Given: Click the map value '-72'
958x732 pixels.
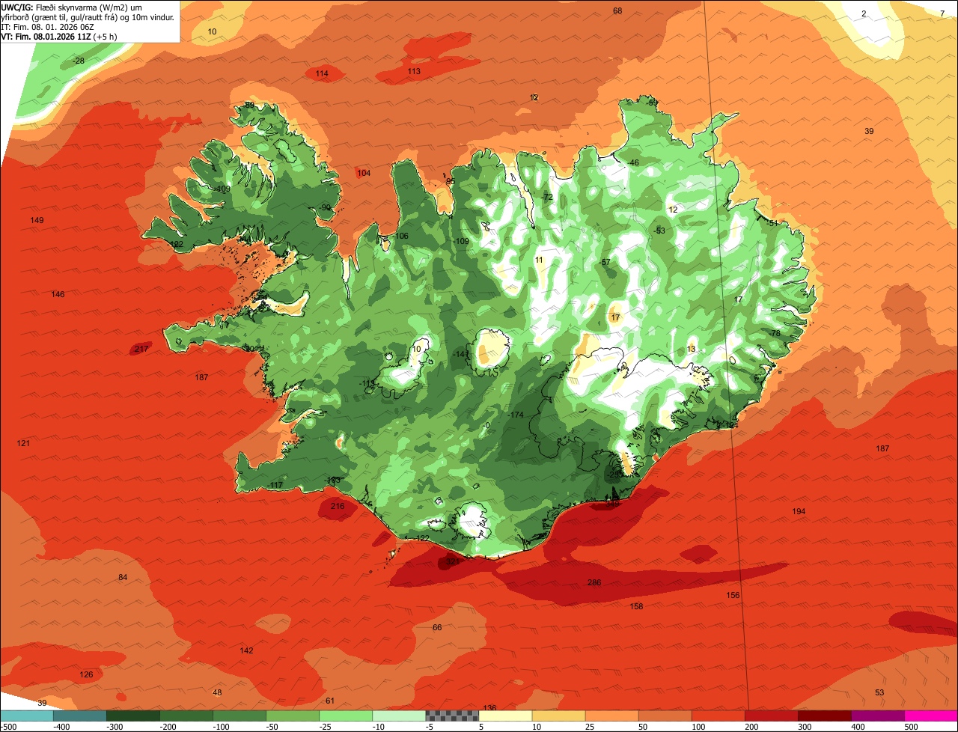Looking at the screenshot, I should [546, 197].
